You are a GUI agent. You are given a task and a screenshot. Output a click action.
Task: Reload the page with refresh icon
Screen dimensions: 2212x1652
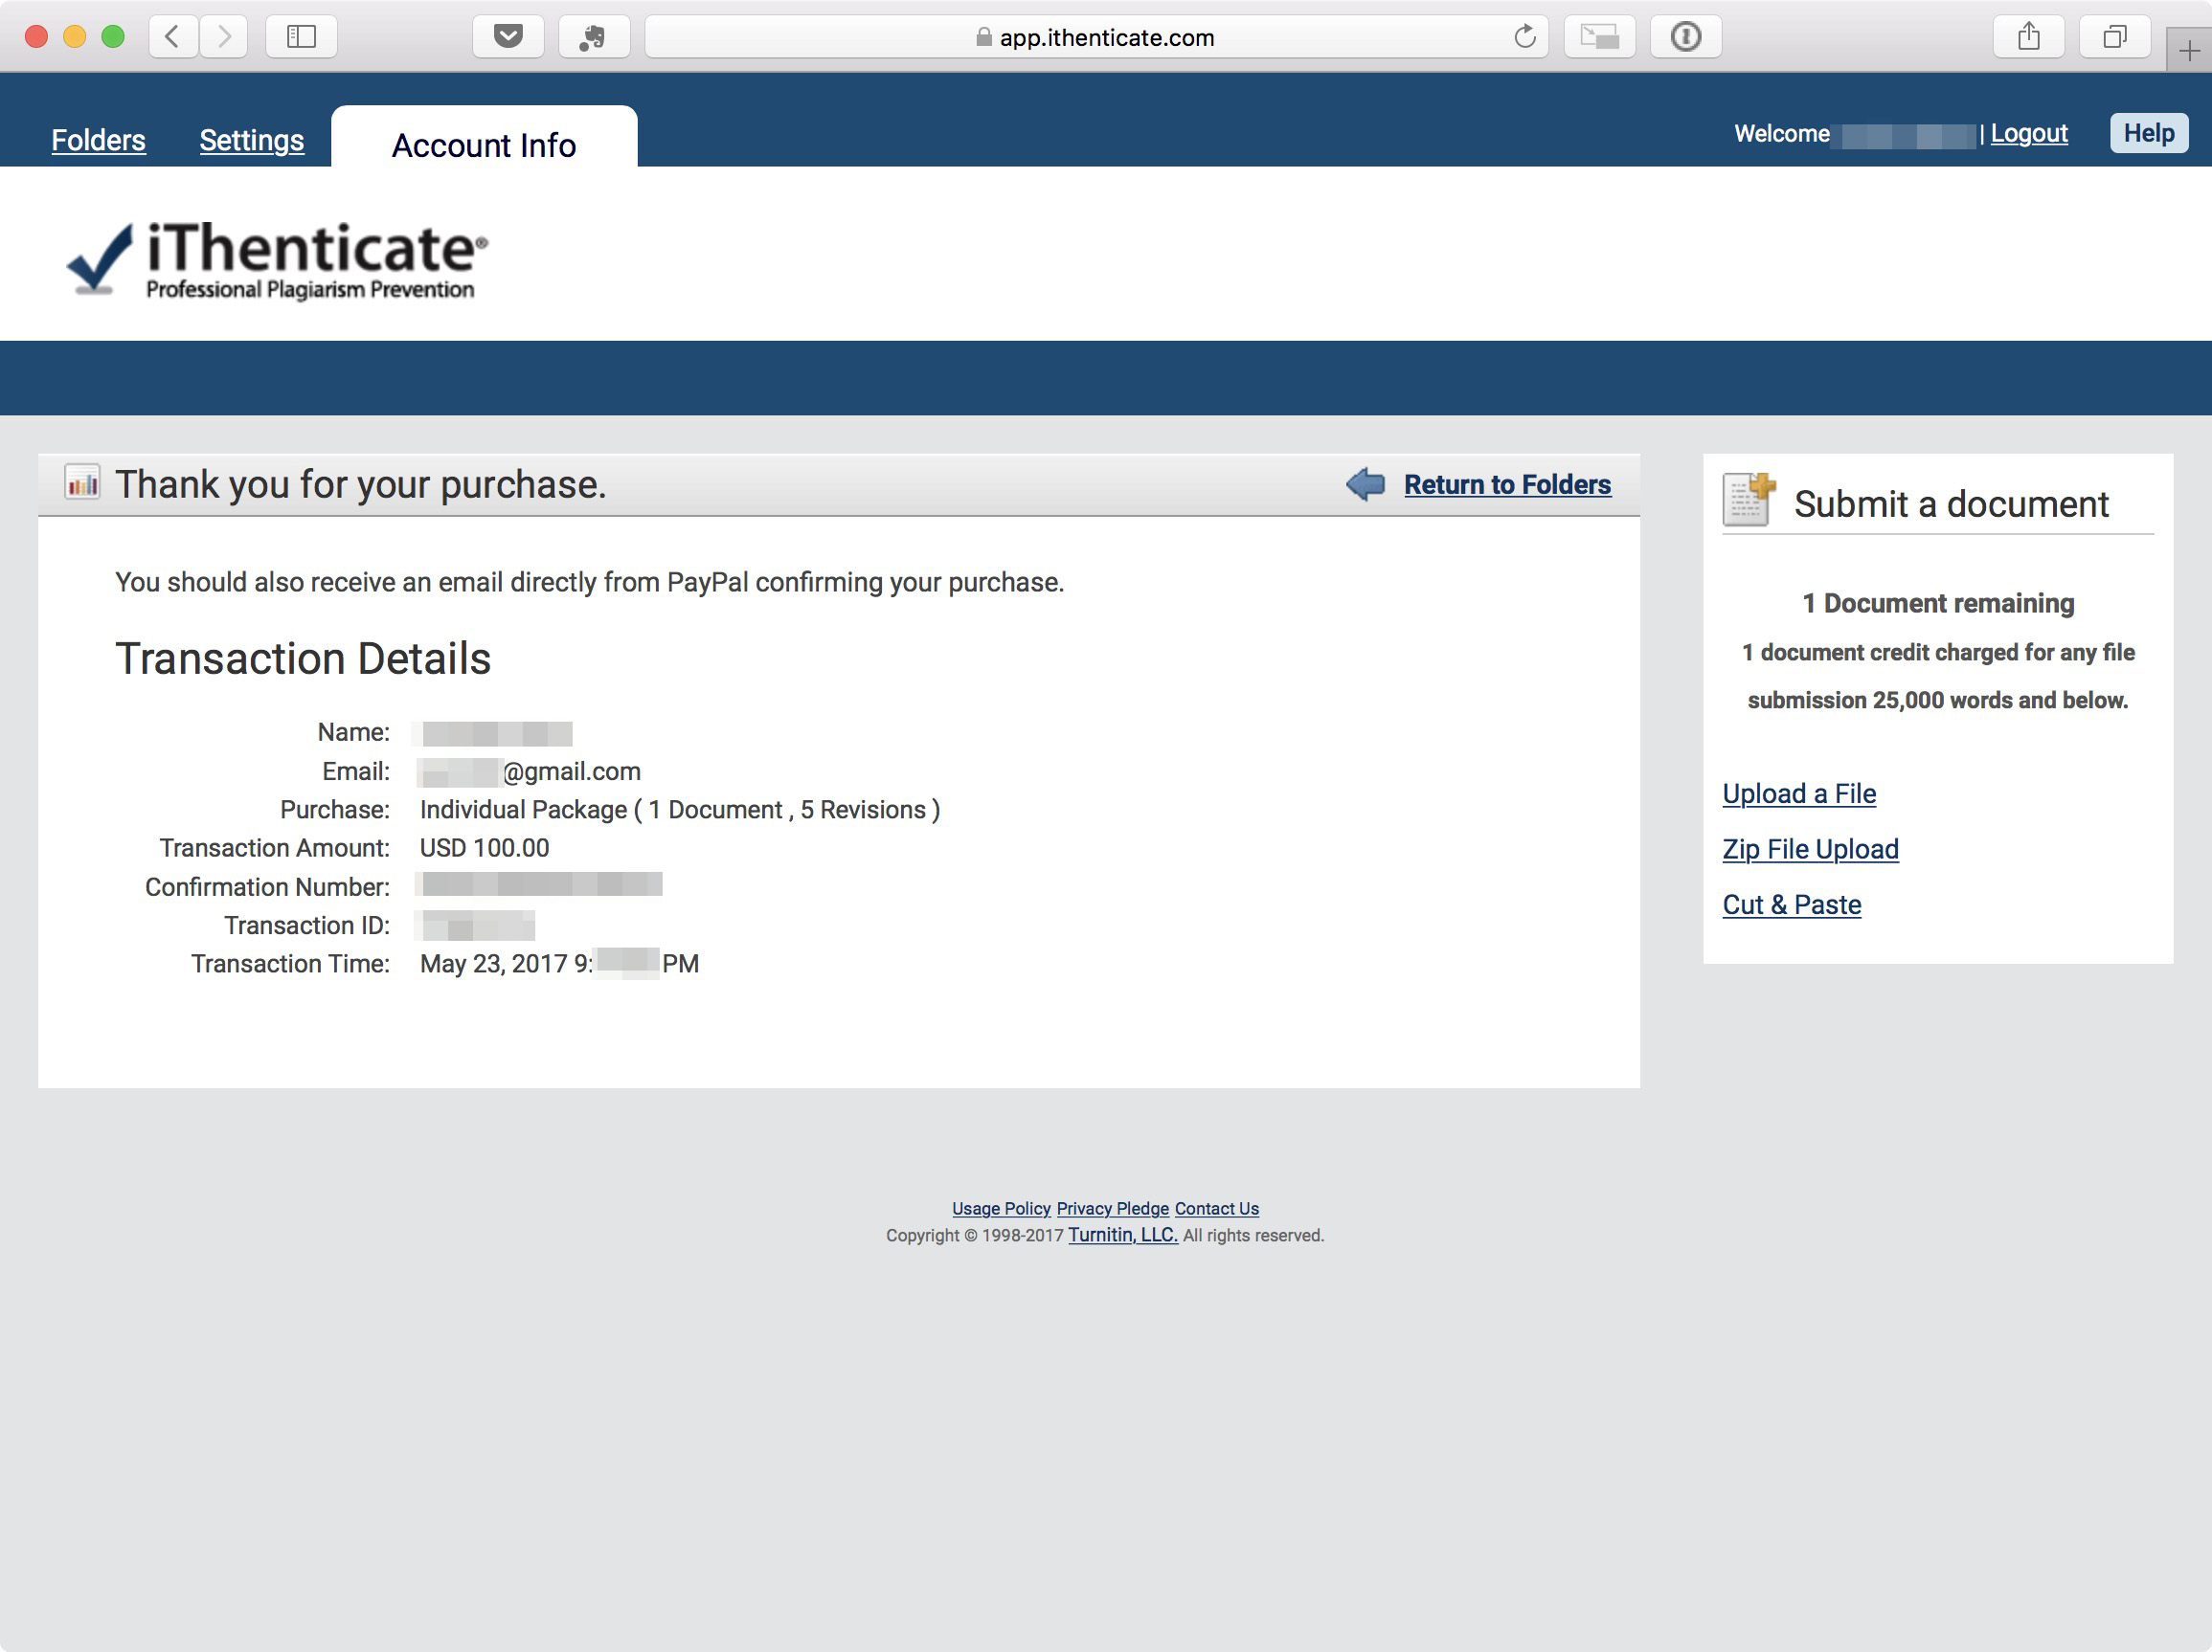click(1524, 37)
